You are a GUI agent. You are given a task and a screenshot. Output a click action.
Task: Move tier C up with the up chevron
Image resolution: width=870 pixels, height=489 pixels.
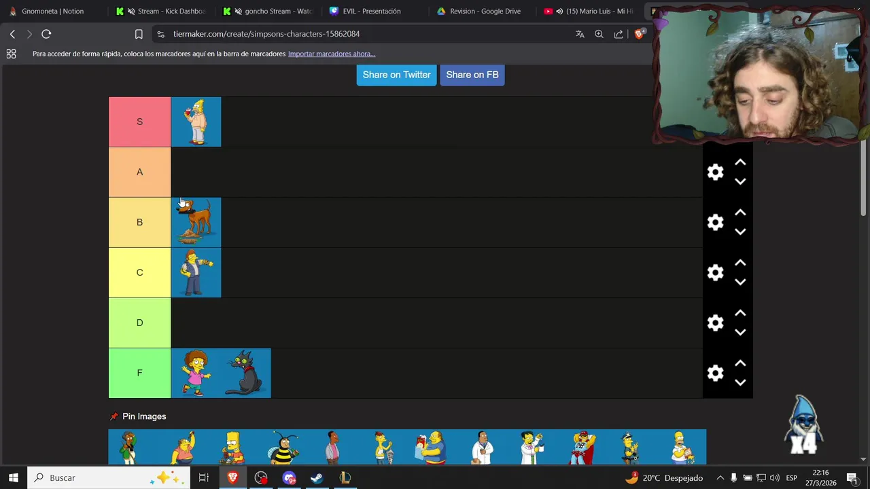740,264
